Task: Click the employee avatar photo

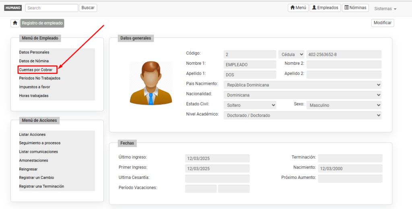Action: [151, 83]
